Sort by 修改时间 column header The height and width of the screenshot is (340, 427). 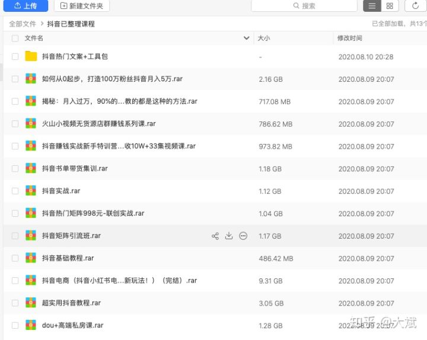[x=350, y=38]
